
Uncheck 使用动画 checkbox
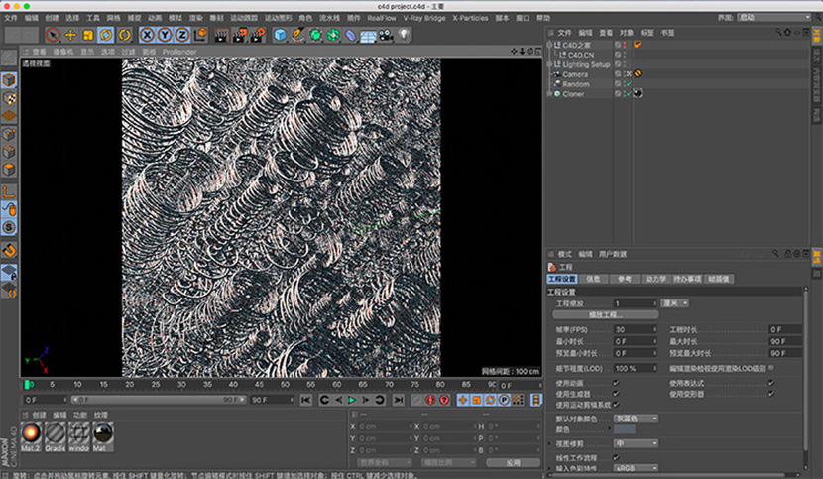click(x=617, y=383)
